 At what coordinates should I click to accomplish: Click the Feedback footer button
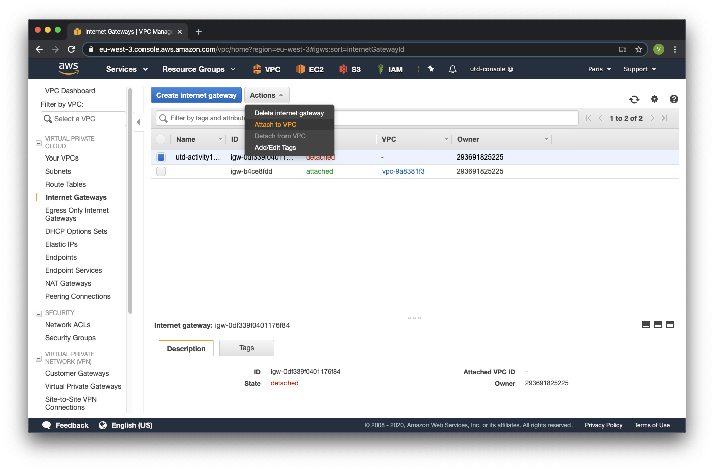coord(65,425)
